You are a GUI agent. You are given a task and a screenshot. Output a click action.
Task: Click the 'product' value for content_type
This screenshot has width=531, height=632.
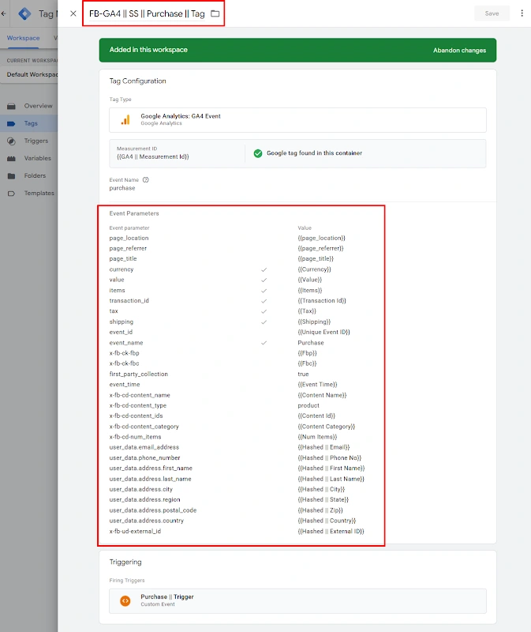point(309,405)
